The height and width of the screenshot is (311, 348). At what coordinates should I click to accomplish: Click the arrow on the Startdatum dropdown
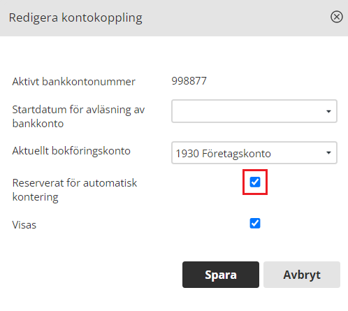328,111
